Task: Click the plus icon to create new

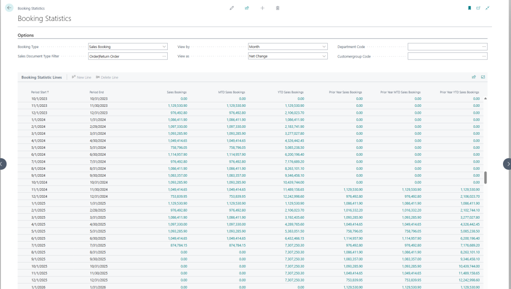Action: [x=262, y=8]
